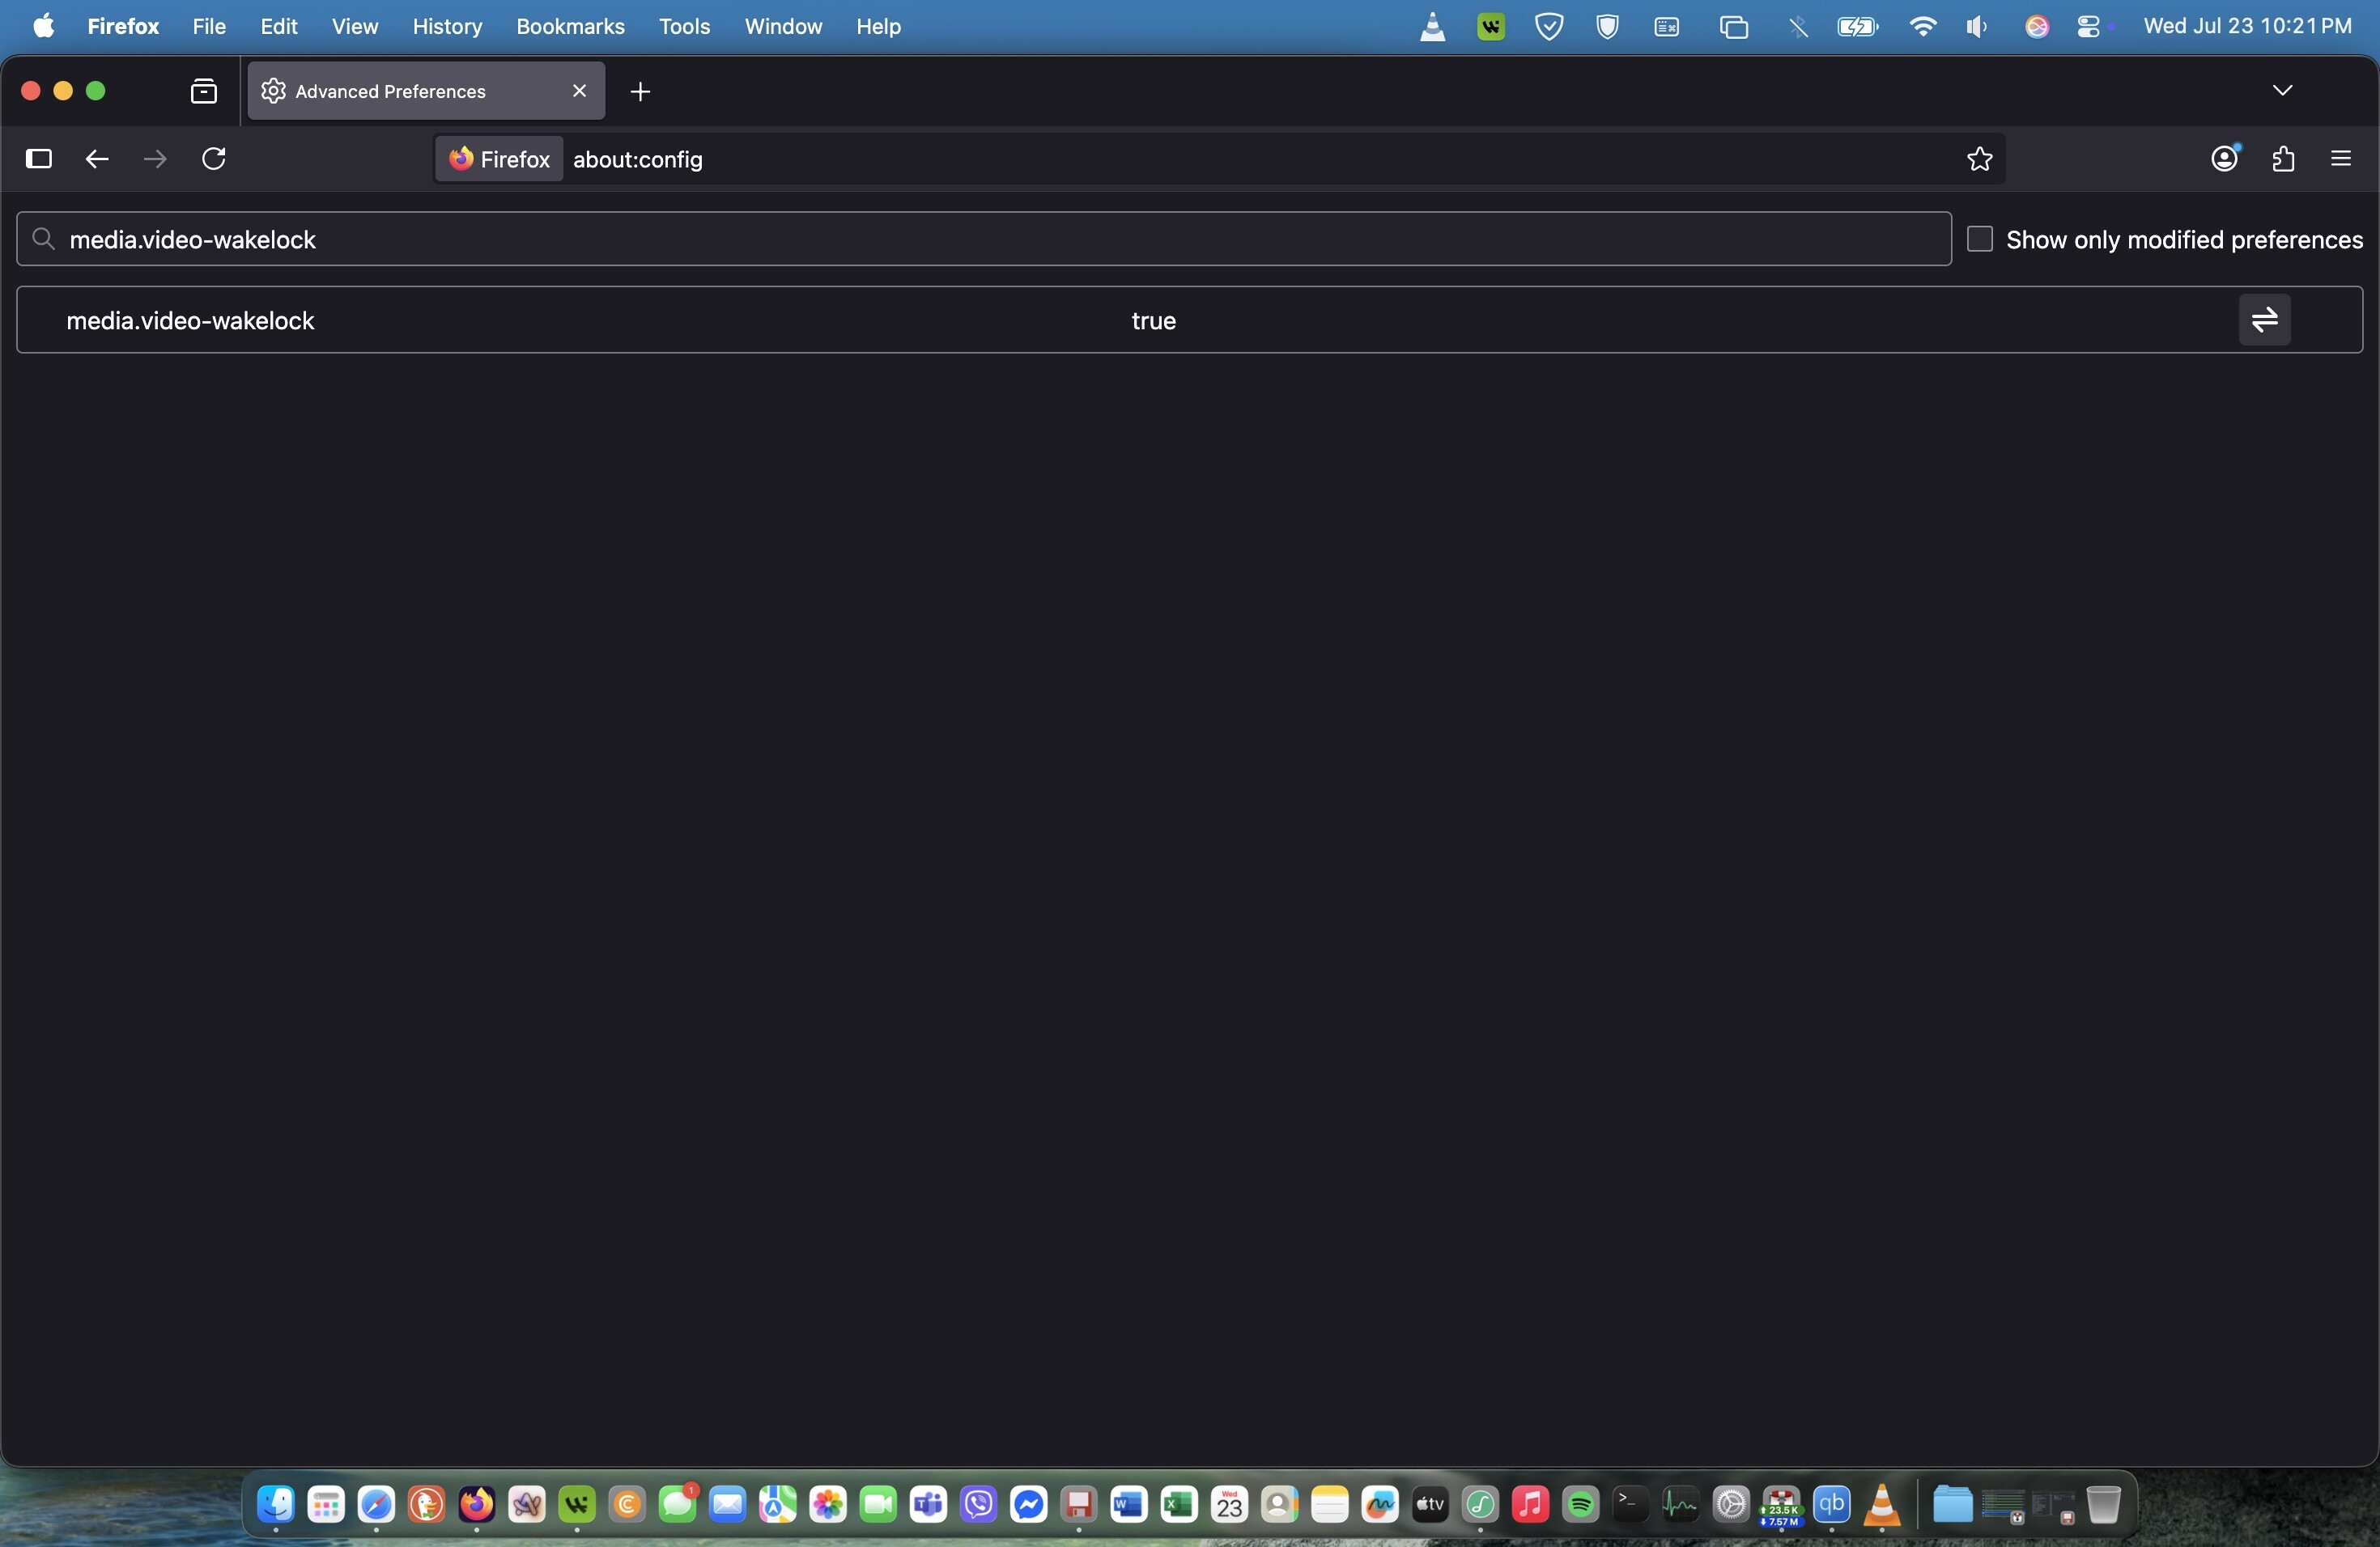Click the Firefox identity badge in URL bar
Viewport: 2380px width, 1547px height.
[x=499, y=160]
